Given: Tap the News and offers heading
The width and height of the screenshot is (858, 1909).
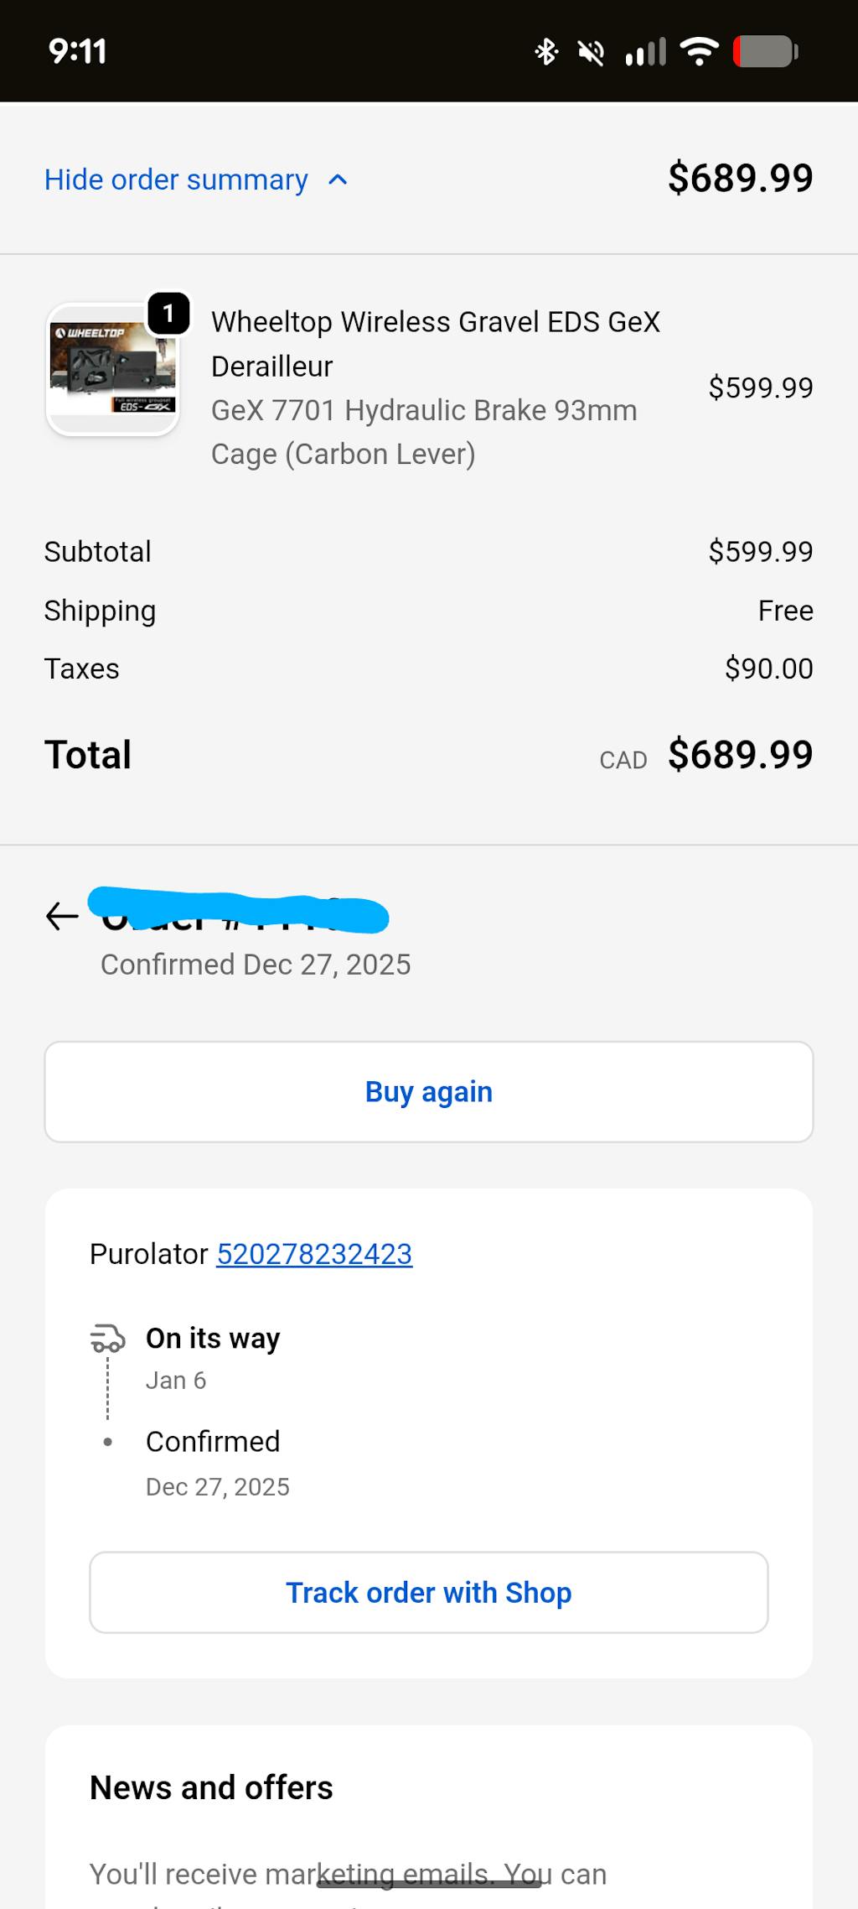Looking at the screenshot, I should click(211, 1787).
